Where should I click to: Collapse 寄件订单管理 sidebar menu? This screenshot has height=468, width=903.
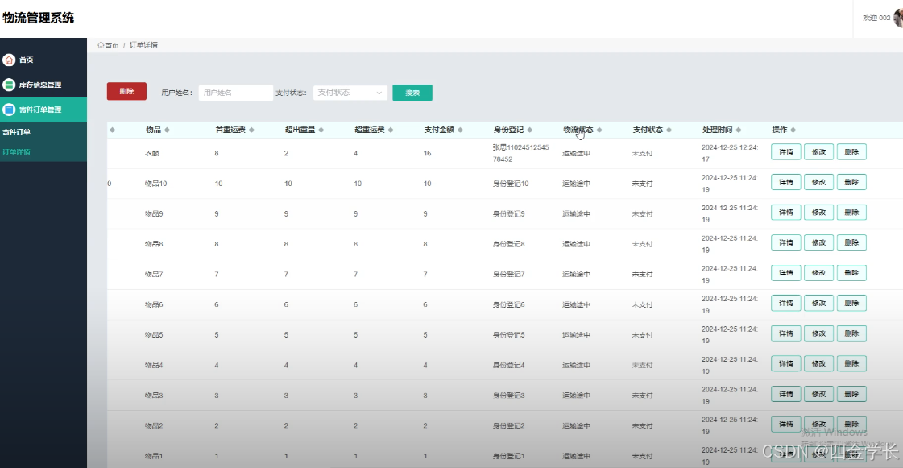click(x=43, y=110)
